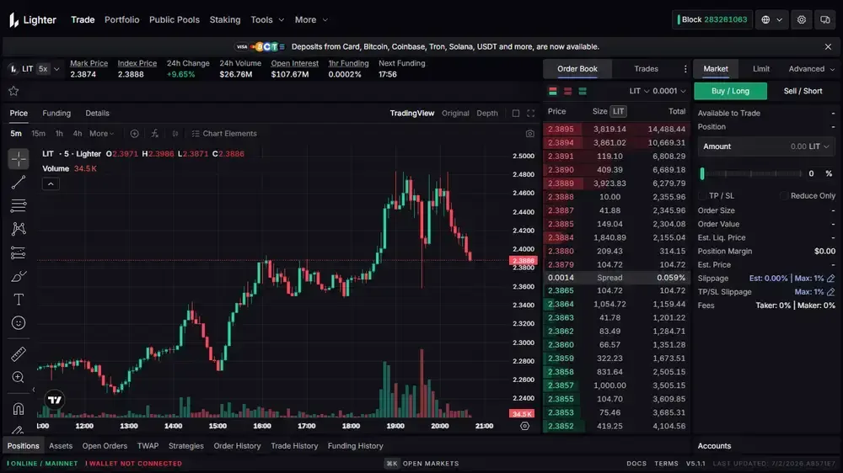Click the screen layout icon in header
This screenshot has height=473, width=843.
tap(825, 20)
